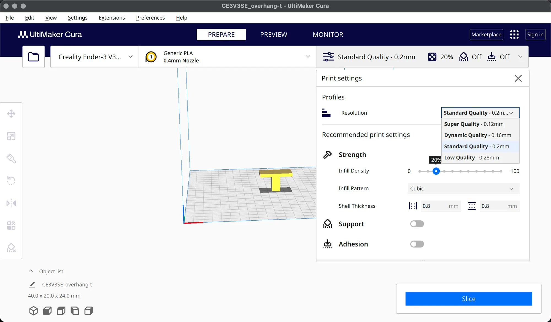Choose Low Quality - 0.28mm profile
The height and width of the screenshot is (322, 551).
pos(480,158)
